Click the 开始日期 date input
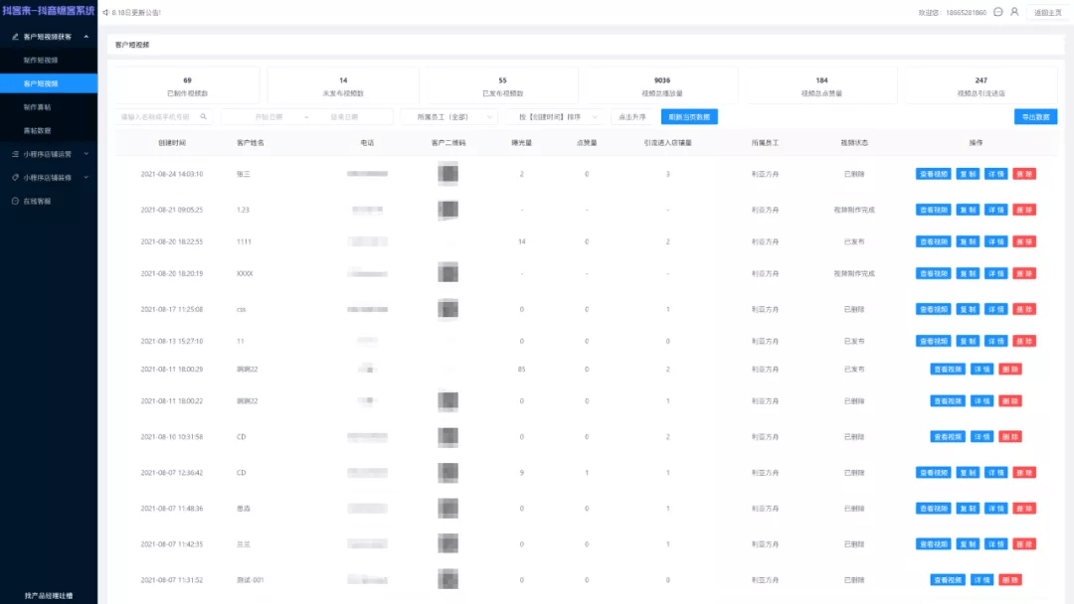1074x604 pixels. [268, 116]
